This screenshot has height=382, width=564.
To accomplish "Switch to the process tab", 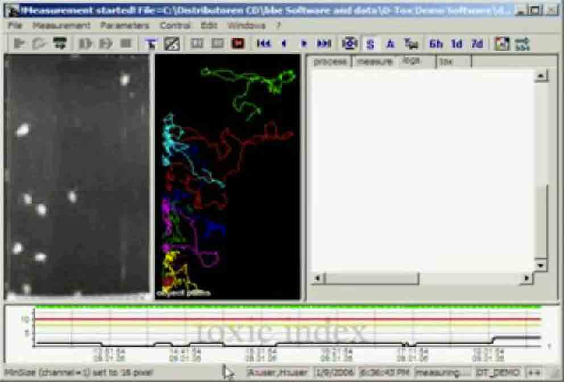I will click(x=330, y=61).
